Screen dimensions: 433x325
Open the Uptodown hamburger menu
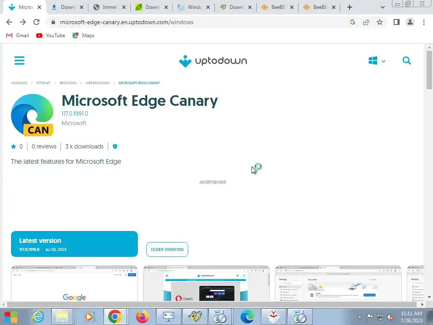[19, 61]
